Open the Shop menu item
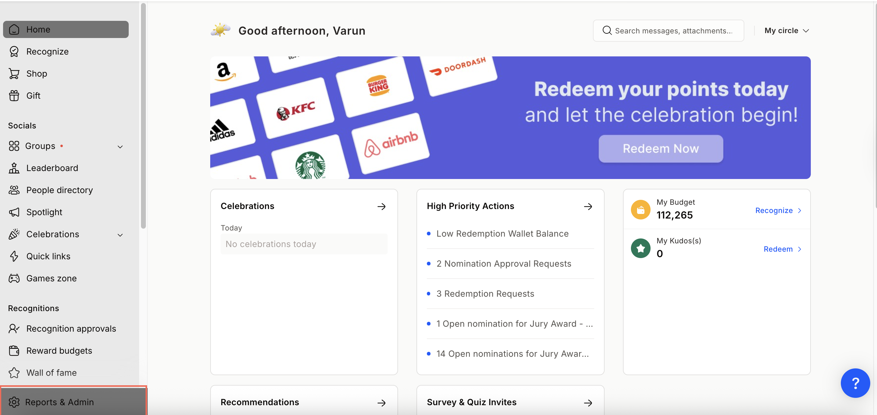This screenshot has width=877, height=415. [x=66, y=74]
